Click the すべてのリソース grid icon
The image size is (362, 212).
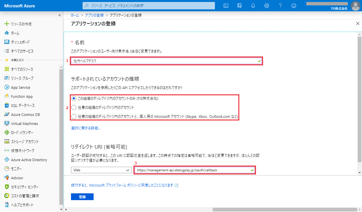7,69
